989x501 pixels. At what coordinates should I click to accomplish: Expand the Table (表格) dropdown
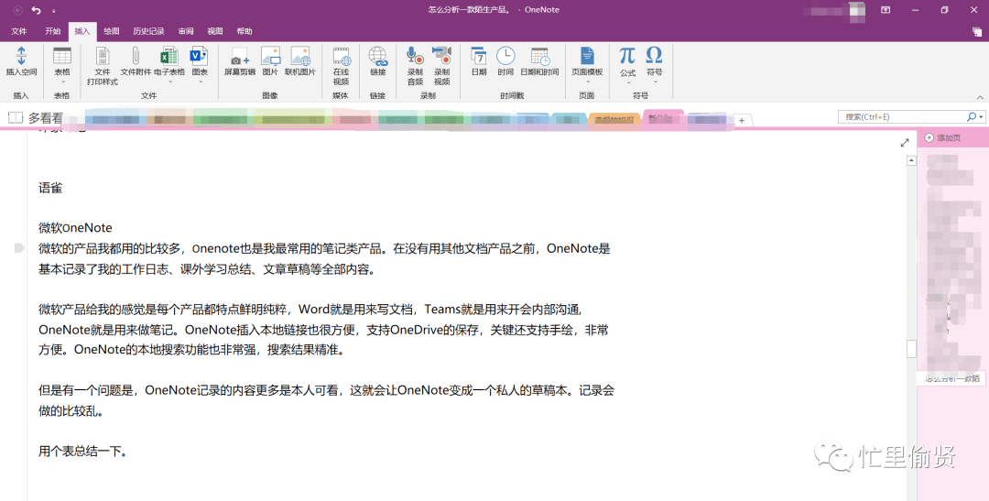point(62,82)
